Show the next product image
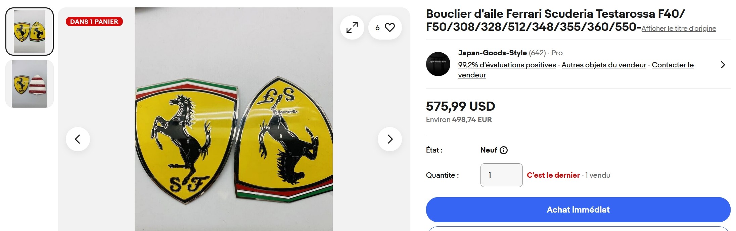Viewport: 736px width, 231px height. tap(390, 139)
